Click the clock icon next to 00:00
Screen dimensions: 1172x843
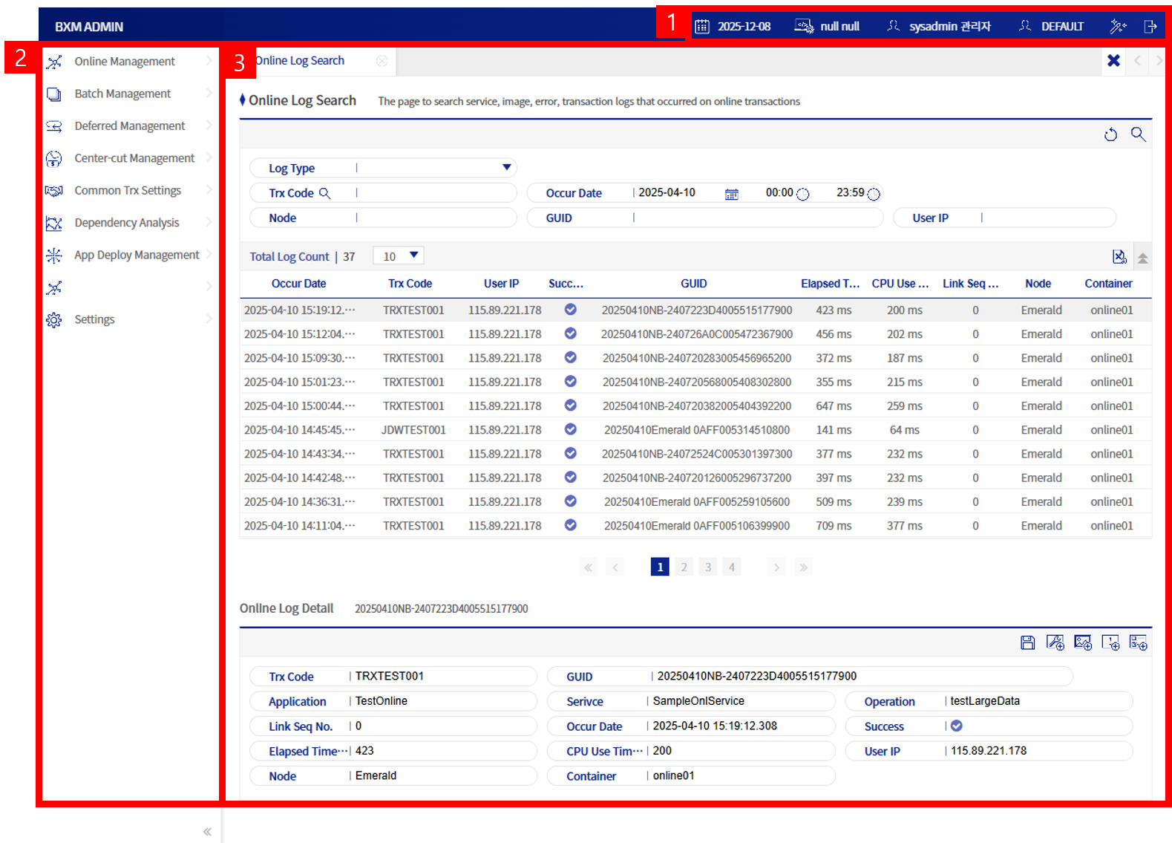point(802,194)
